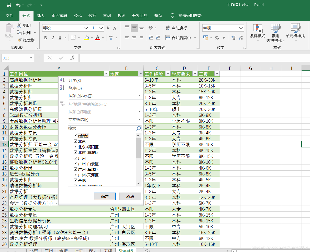Click the Undo arrow icon
This screenshot has width=310, height=252.
(x=18, y=5)
